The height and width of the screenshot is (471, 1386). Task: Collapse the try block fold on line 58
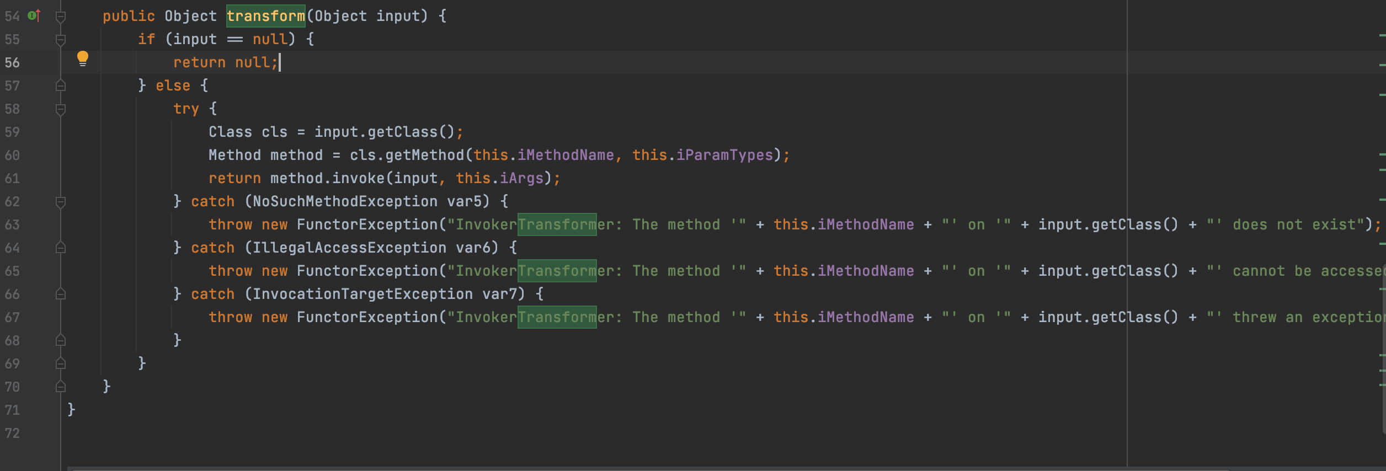pos(61,109)
